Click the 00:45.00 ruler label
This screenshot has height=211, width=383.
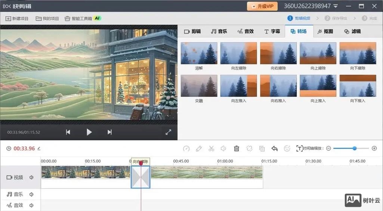[181, 161]
